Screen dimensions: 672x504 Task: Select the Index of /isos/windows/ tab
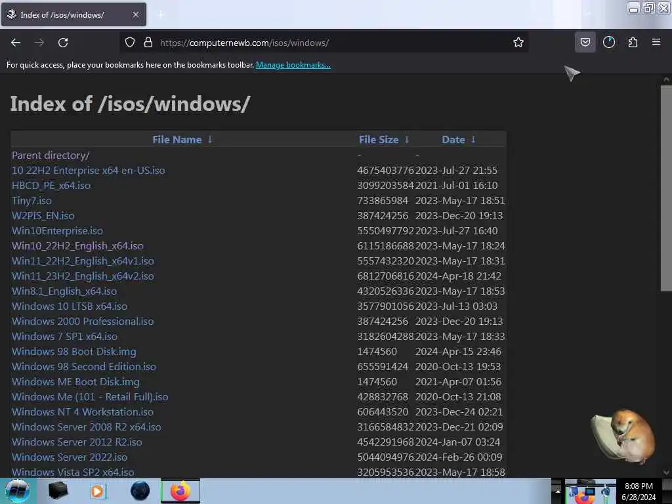point(73,14)
